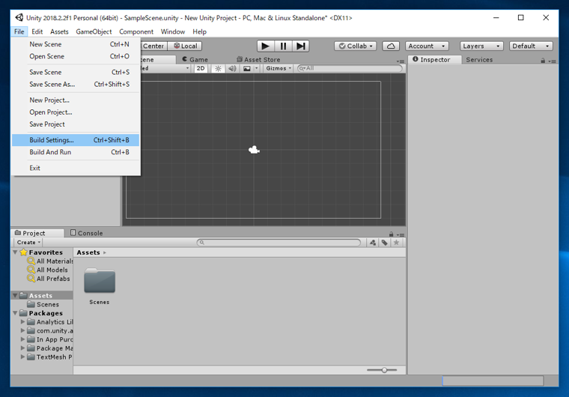
Task: Expand the In App Purchasing package
Action: [x=22, y=339]
